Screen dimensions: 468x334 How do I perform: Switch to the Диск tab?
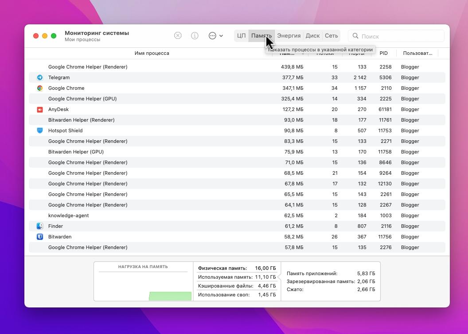click(x=312, y=36)
